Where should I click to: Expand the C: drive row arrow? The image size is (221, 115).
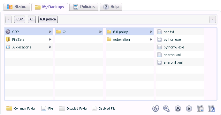point(101,32)
